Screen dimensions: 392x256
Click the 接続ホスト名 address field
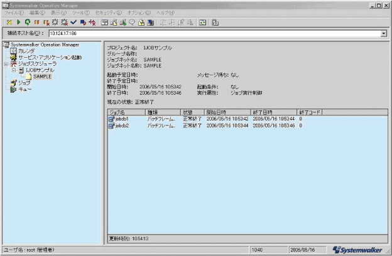215,33
